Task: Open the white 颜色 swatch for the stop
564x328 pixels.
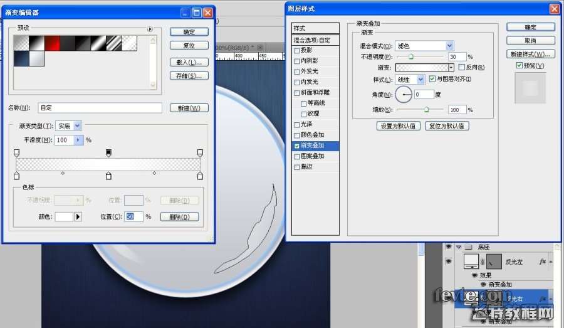Action: point(64,217)
